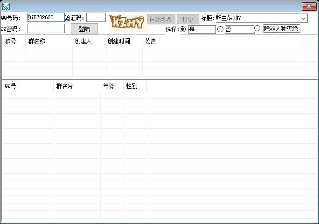
Task: Click the application icon in the title bar
Action: (x=6, y=7)
